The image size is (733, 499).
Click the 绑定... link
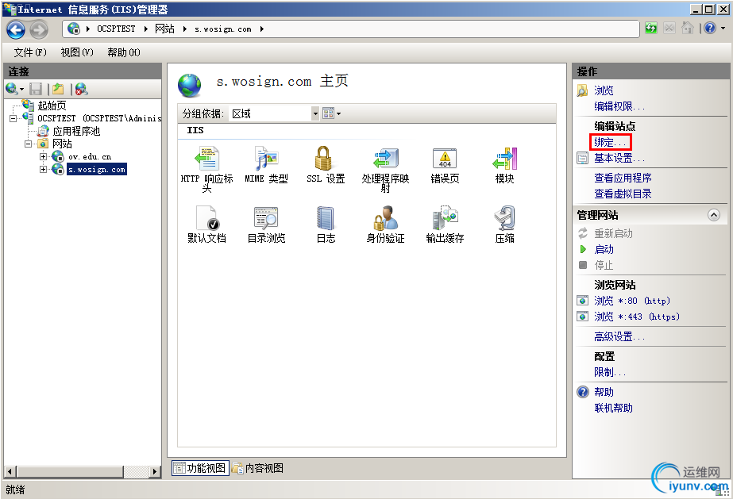(x=610, y=142)
